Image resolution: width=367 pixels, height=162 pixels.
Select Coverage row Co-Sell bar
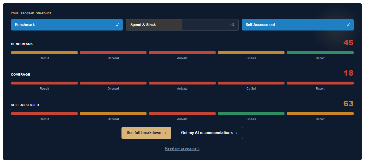pyautogui.click(x=251, y=83)
